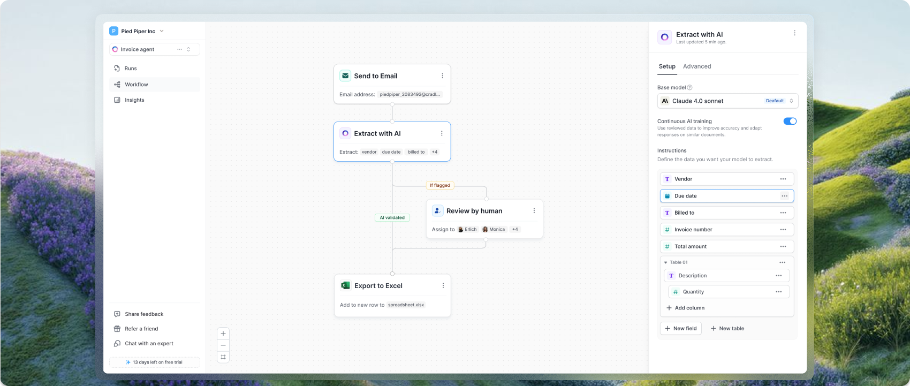
Task: Click the spreadsheet.xlsx file chip
Action: click(406, 305)
